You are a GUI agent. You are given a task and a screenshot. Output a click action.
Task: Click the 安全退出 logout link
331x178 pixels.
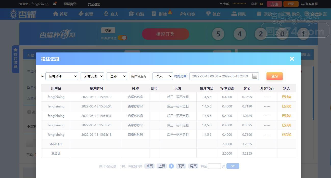(94, 4)
